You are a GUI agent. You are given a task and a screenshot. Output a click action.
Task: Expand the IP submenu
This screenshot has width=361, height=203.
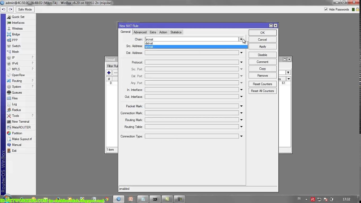33,57
